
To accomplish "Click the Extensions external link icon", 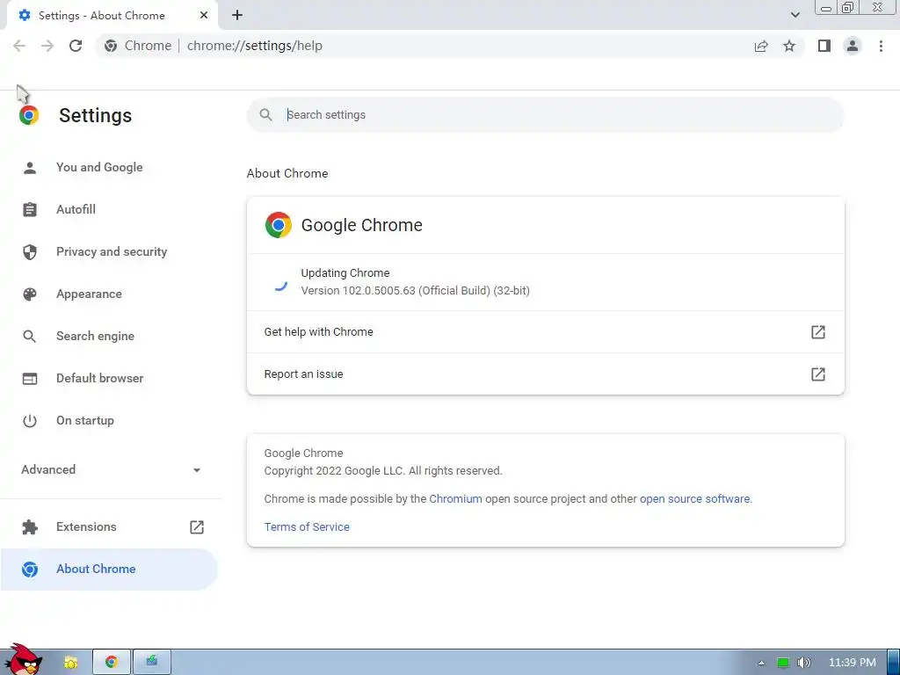I will point(197,527).
